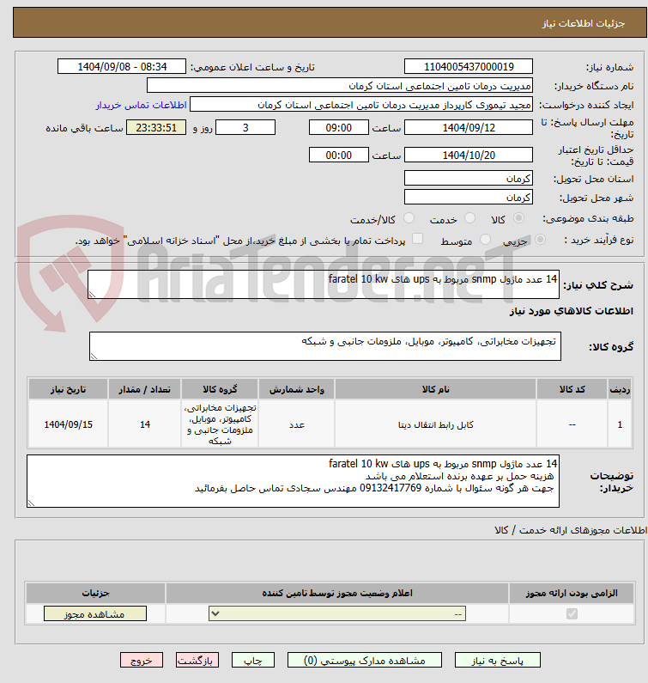Viewport: 648px width, 683px height.
Task: Click the شماره نیاز field 1104005437000019
Action: click(x=469, y=67)
